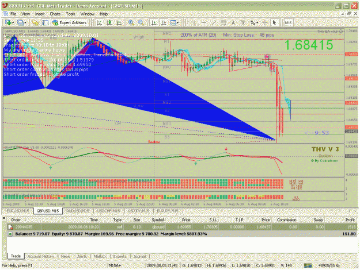Screen dimensions: 360x270
Task: Select the crosshair tool
Action: (x=265, y=22)
